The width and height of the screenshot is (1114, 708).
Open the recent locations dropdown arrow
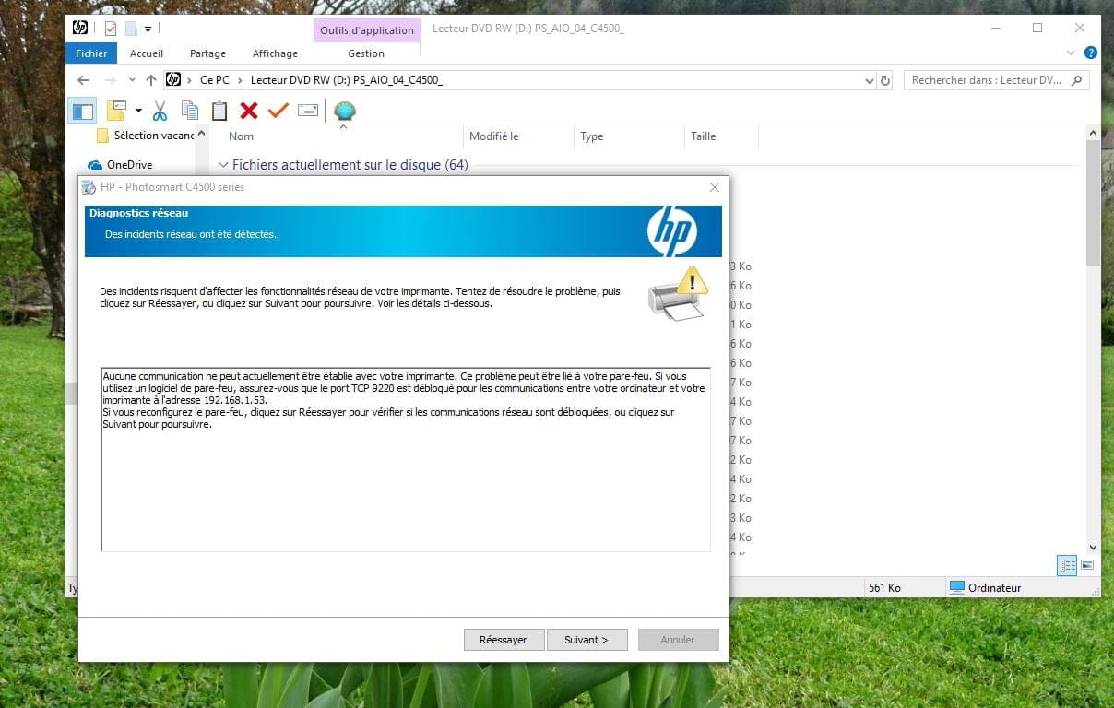(131, 81)
